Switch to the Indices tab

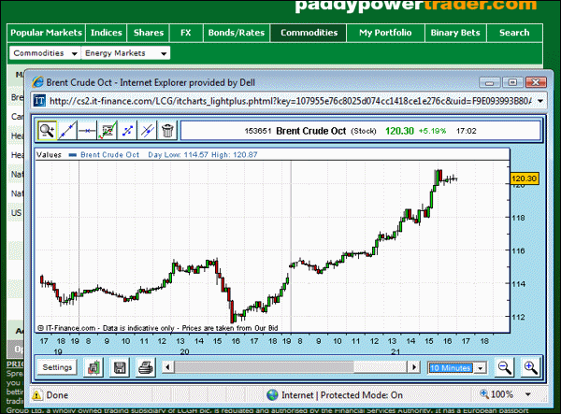click(x=107, y=33)
